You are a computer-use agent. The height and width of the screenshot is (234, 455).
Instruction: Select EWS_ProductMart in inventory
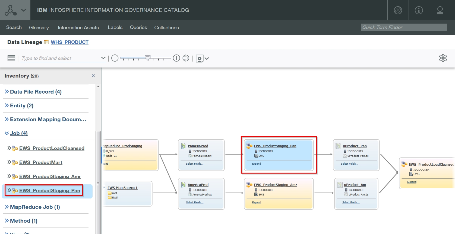point(41,162)
